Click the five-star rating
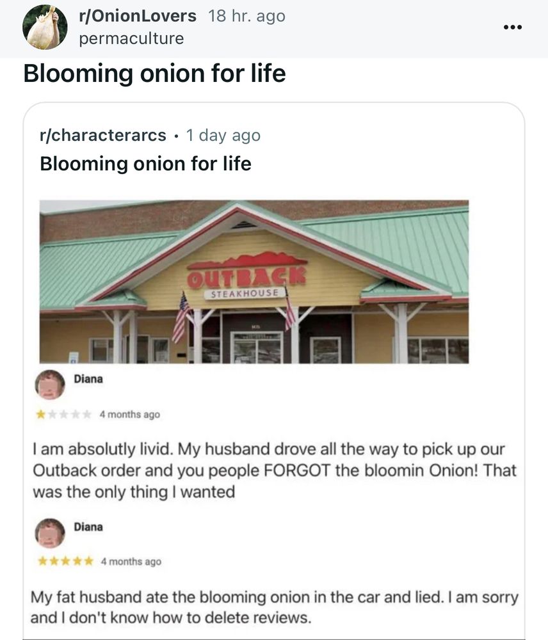 tap(63, 561)
